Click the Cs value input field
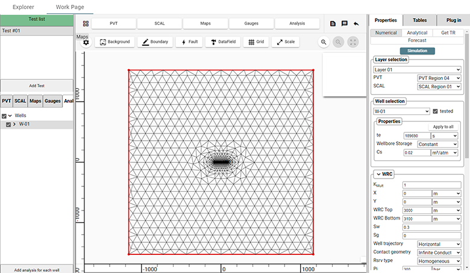Screen dimensions: 470x273 pyautogui.click(x=417, y=153)
